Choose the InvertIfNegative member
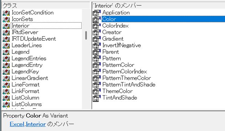 pyautogui.click(x=122, y=45)
